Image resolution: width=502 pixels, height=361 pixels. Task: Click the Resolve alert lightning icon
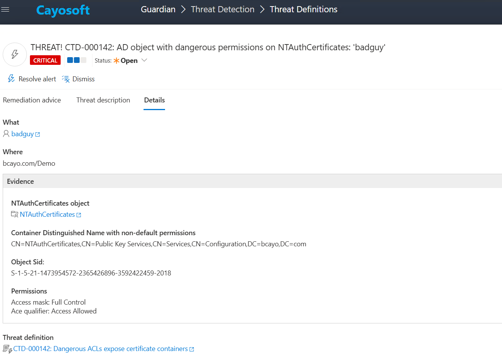[x=11, y=79]
